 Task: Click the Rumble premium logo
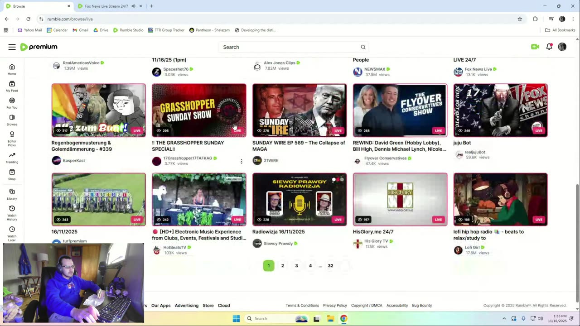(39, 47)
